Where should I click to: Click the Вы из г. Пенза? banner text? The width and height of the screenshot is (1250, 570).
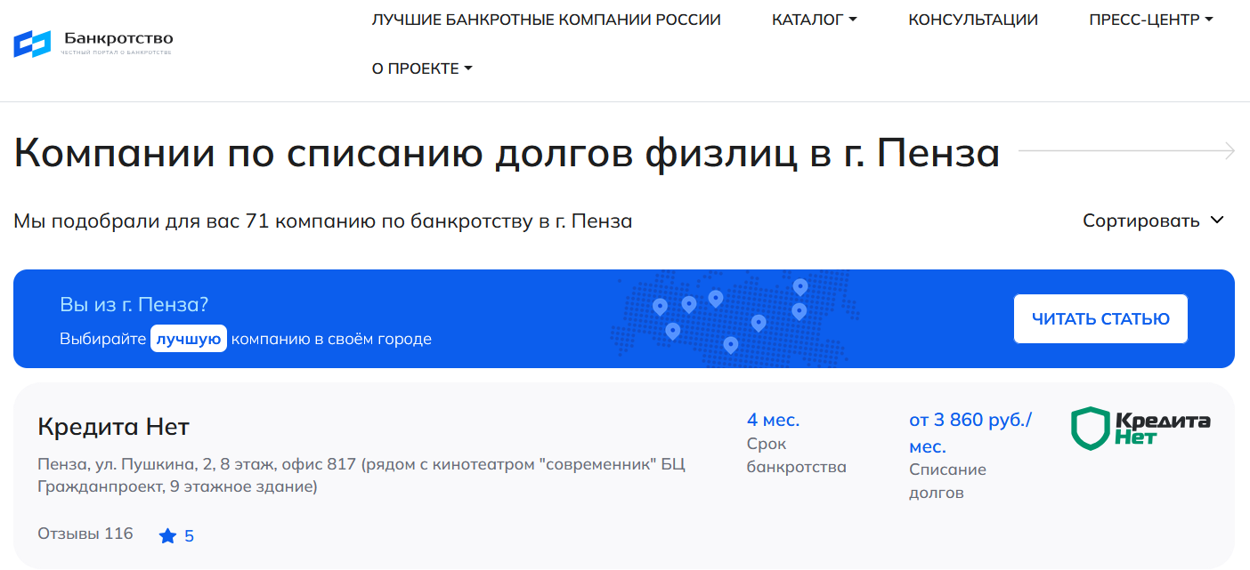(134, 305)
